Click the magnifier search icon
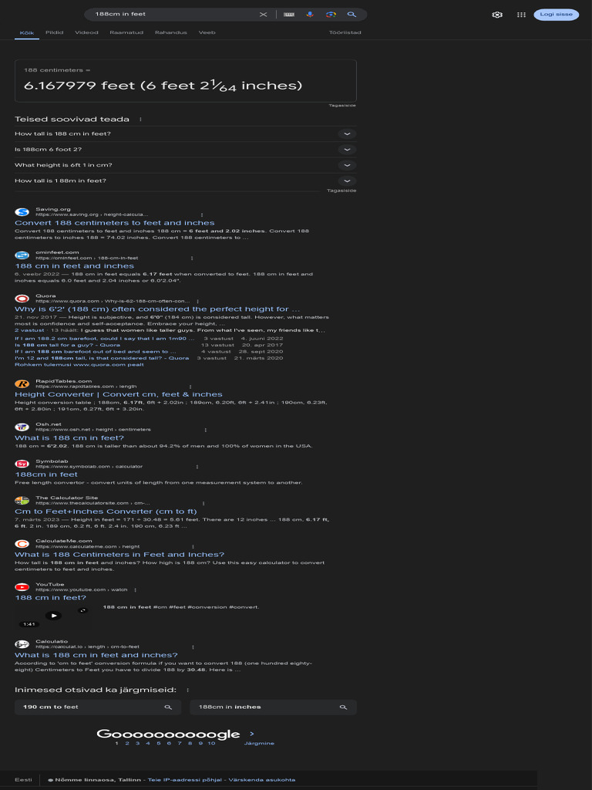Image resolution: width=592 pixels, height=790 pixels. [x=351, y=15]
